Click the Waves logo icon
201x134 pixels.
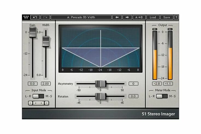[x=26, y=17]
